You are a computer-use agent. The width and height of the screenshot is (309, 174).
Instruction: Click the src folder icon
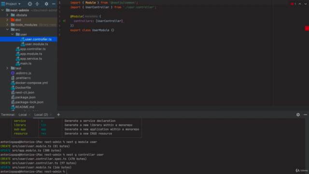tap(13, 29)
